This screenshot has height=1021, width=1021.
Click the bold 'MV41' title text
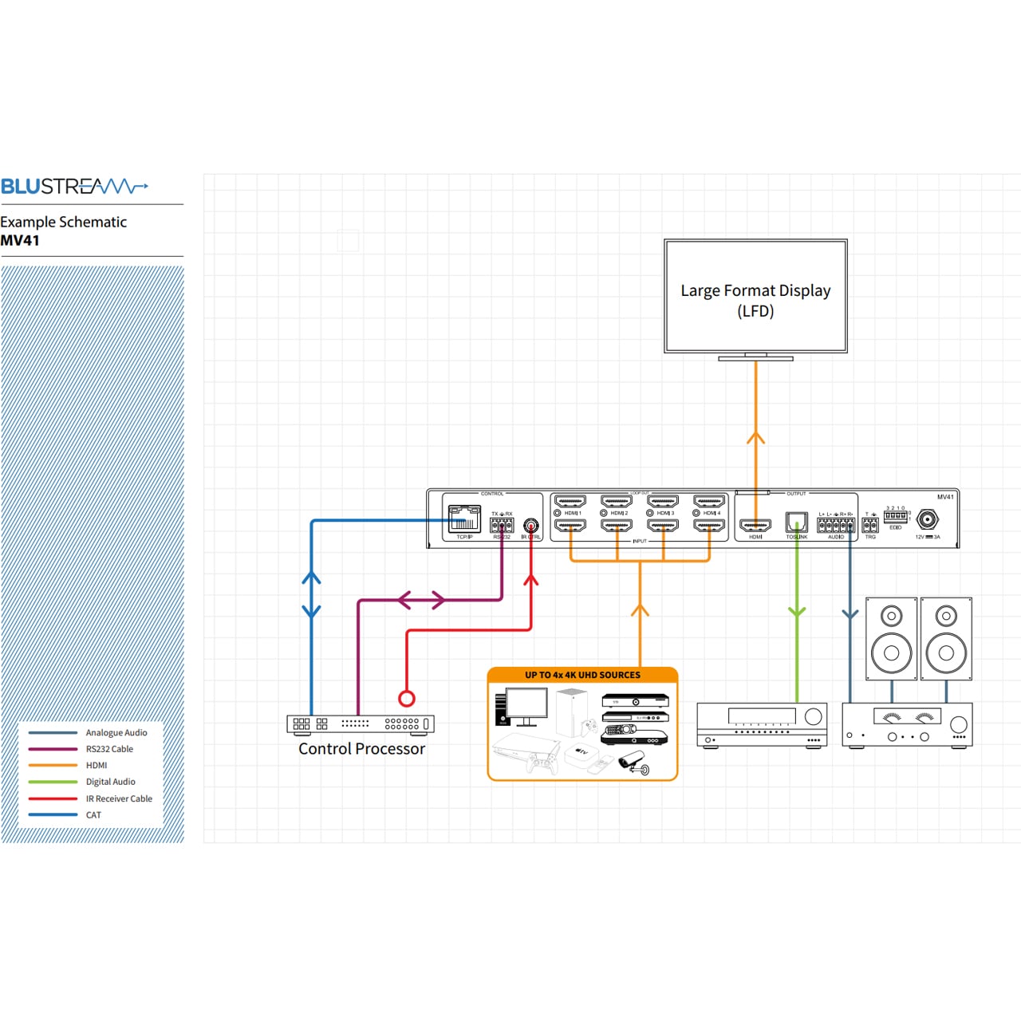tap(20, 240)
